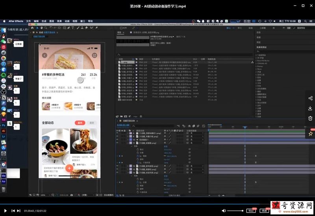Hide layer 9 with its eye icon

[117, 136]
